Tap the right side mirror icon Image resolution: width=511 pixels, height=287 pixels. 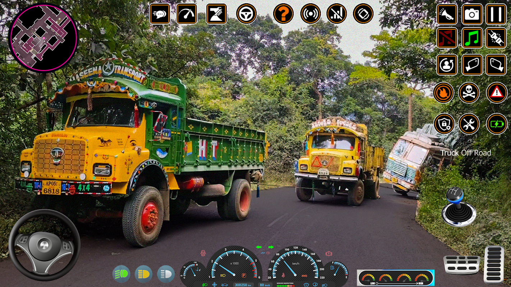(496, 65)
